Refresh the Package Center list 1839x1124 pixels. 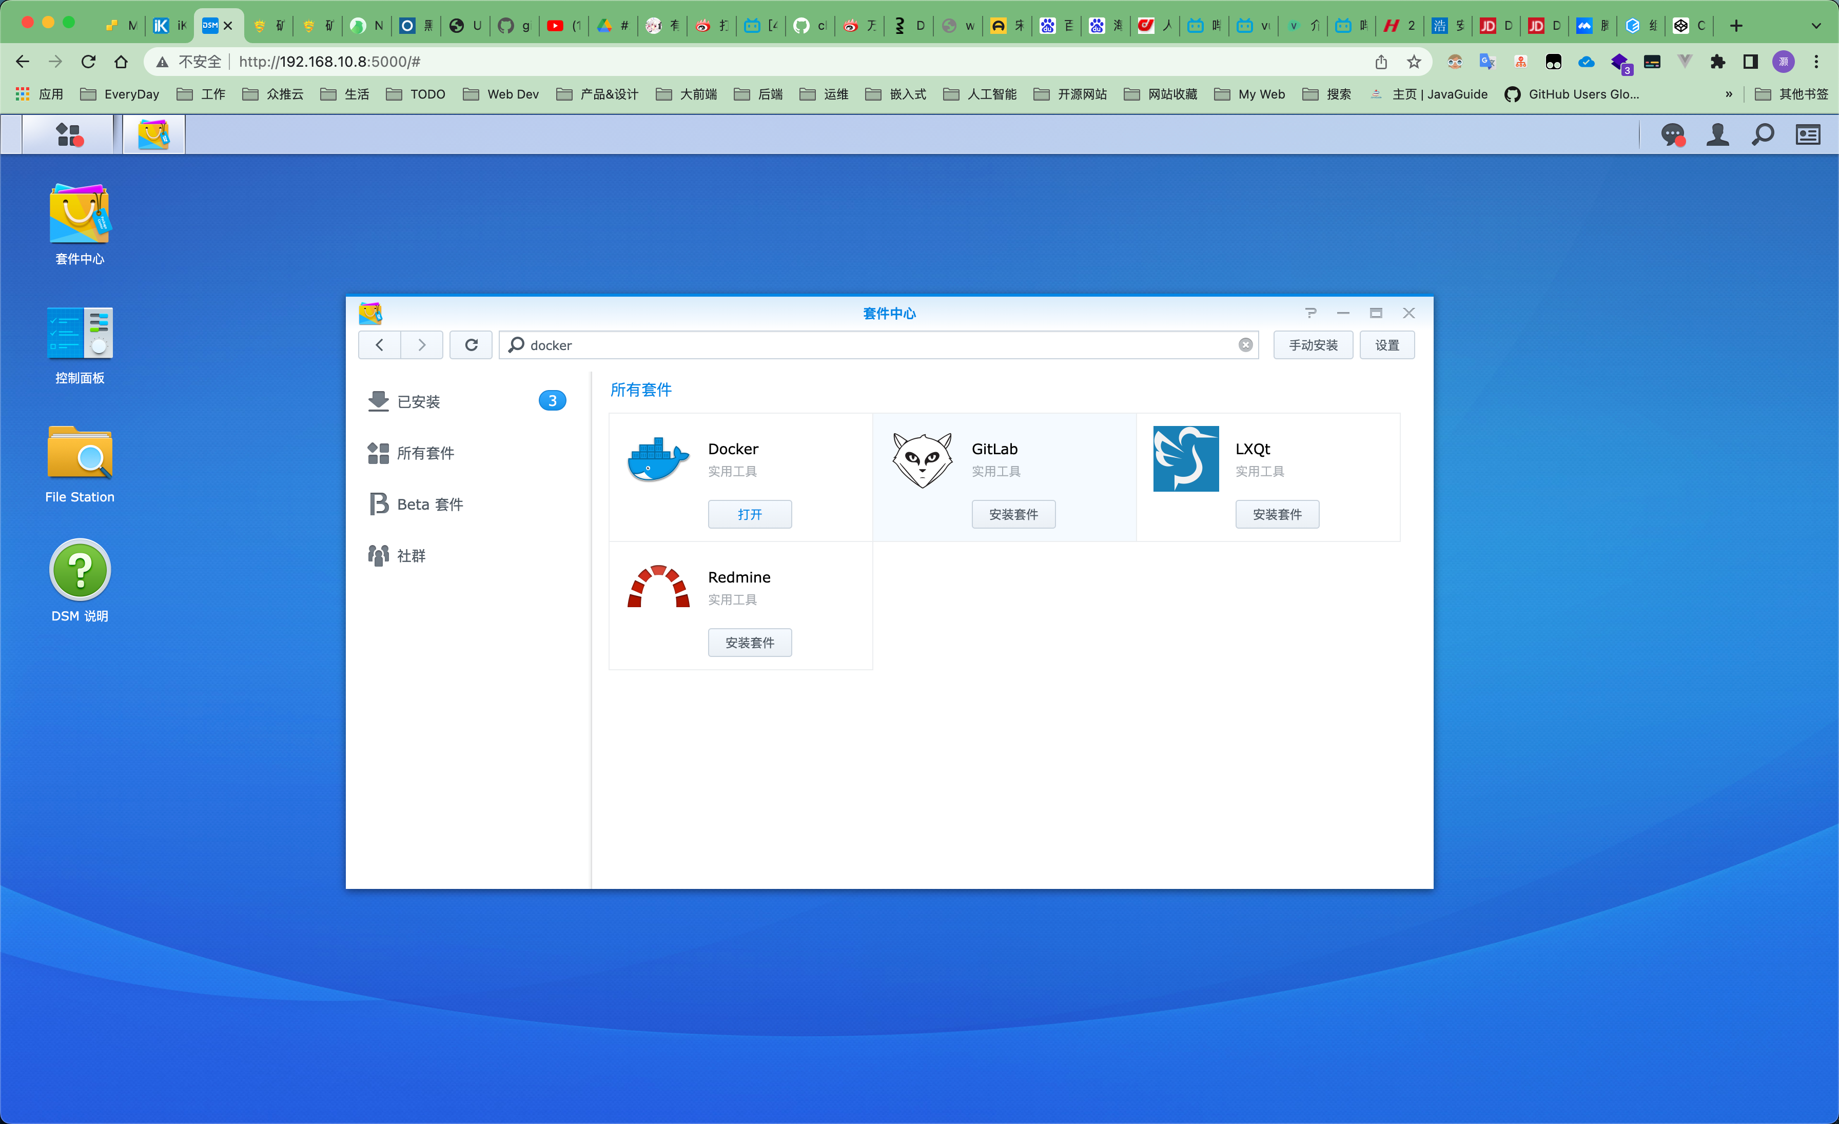pyautogui.click(x=471, y=345)
